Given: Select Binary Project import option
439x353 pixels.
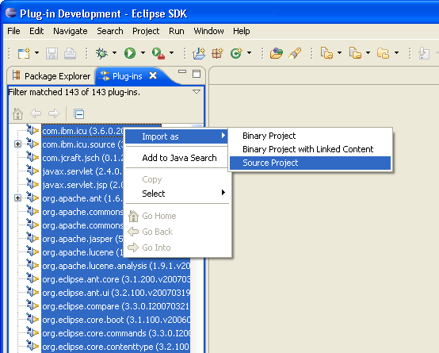Looking at the screenshot, I should pyautogui.click(x=310, y=136).
